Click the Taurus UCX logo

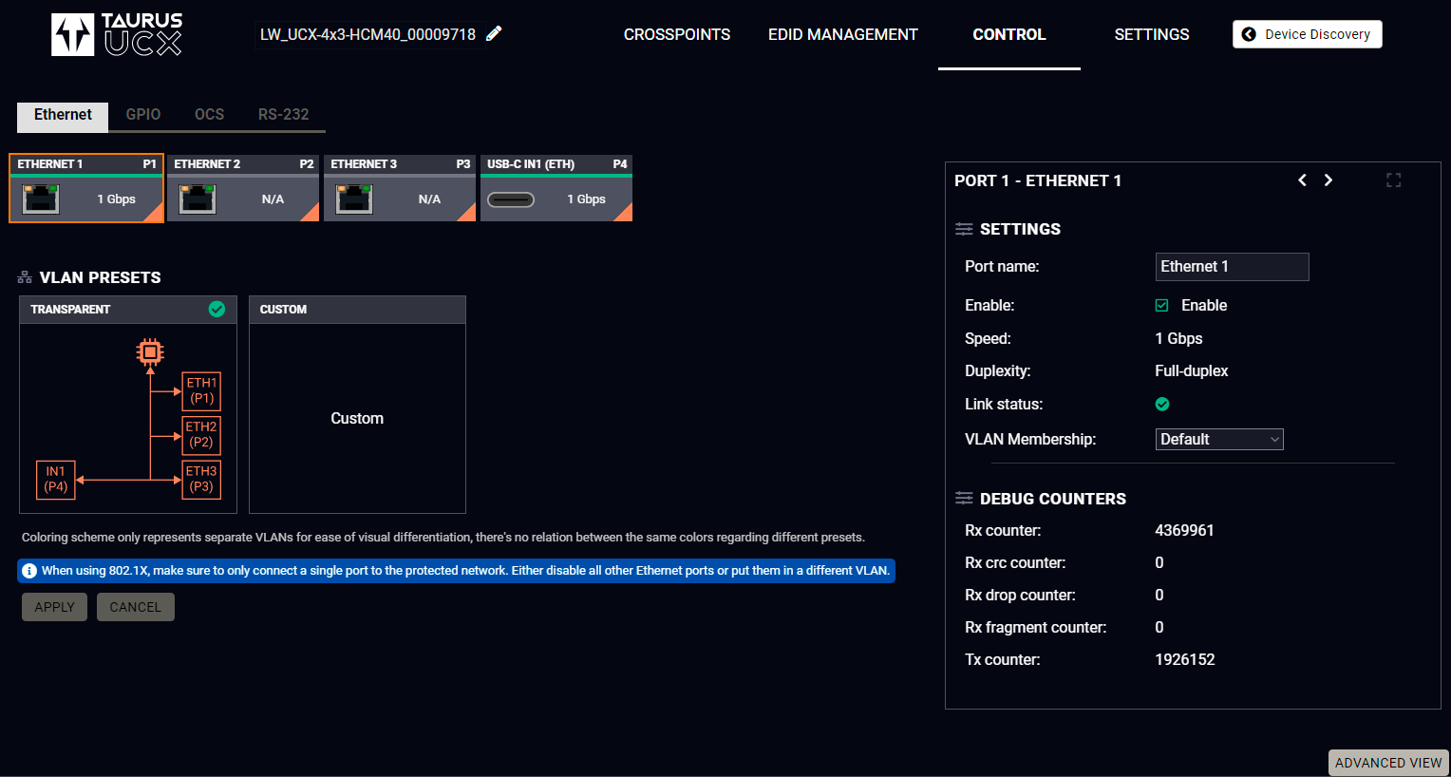click(x=116, y=34)
